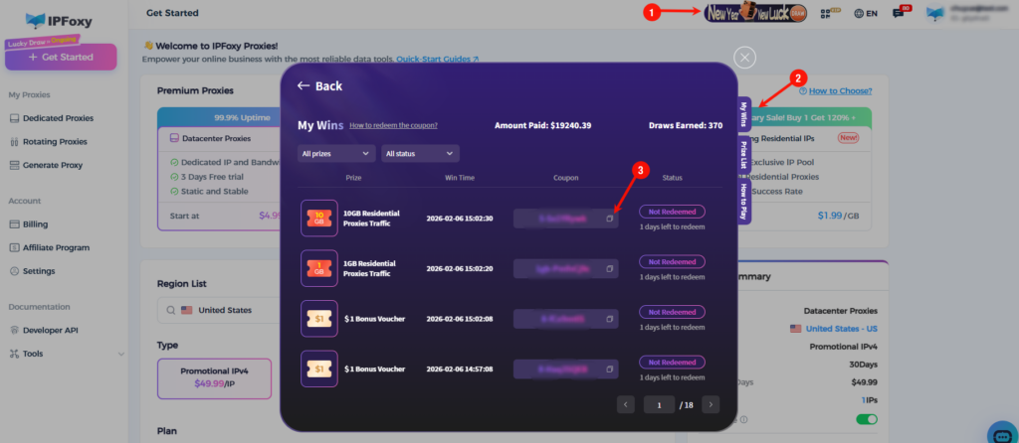Viewport: 1019px width, 443px height.
Task: Close the lucky draw popup
Action: pyautogui.click(x=745, y=57)
